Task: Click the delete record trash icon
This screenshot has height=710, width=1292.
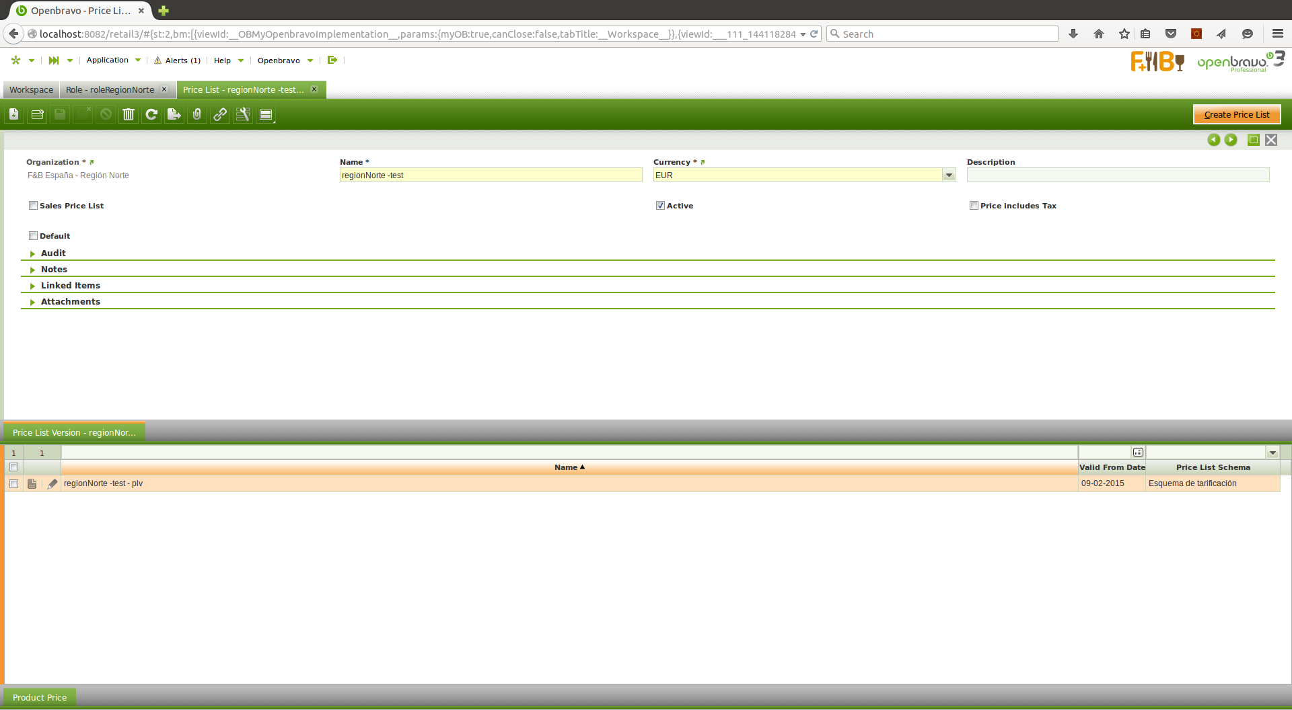Action: coord(129,114)
